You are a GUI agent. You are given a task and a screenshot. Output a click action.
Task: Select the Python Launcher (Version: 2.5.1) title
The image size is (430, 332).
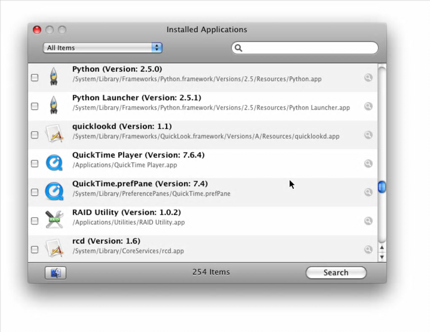[137, 98]
